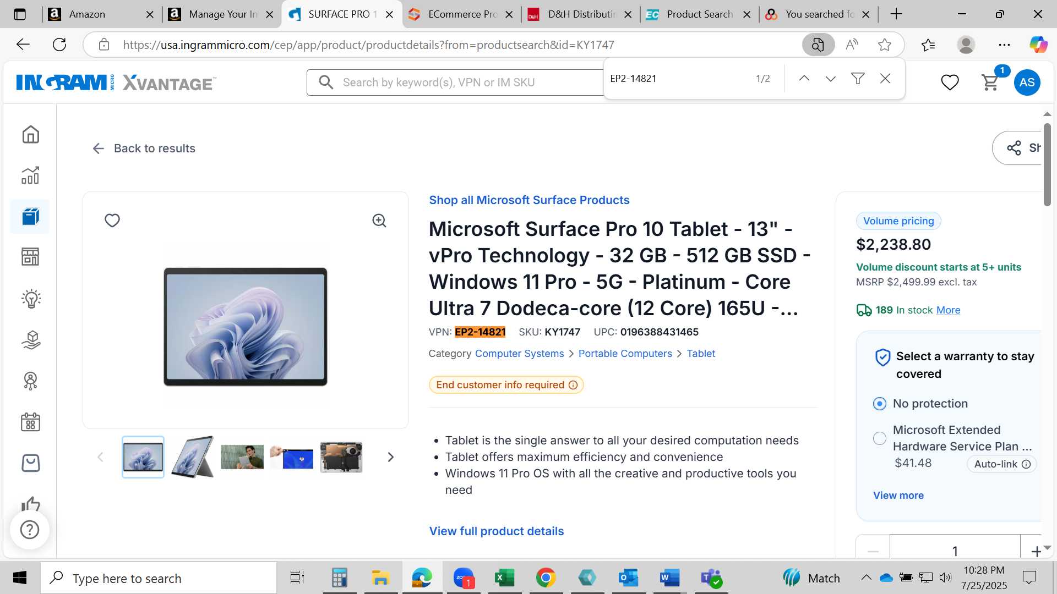The image size is (1057, 594).
Task: Open the analytics chart sidebar icon
Action: click(31, 175)
